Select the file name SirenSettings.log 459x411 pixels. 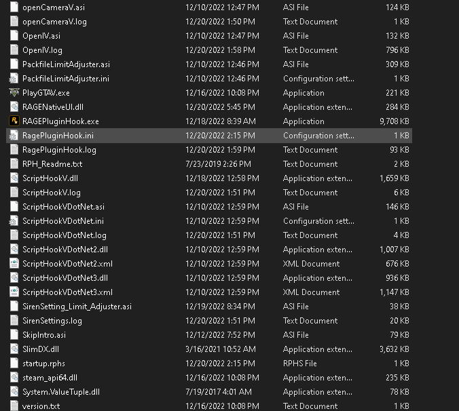point(52,321)
